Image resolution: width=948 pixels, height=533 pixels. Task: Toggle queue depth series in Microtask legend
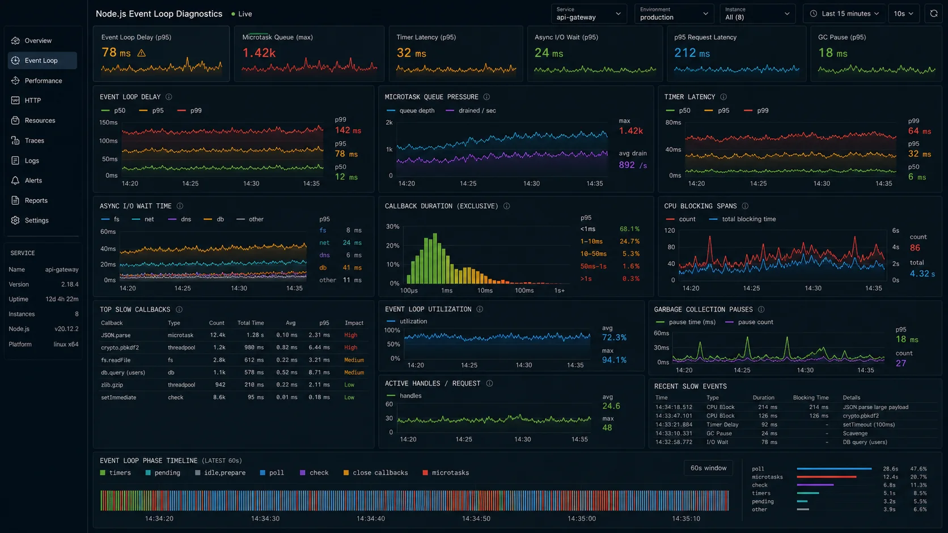coord(410,110)
